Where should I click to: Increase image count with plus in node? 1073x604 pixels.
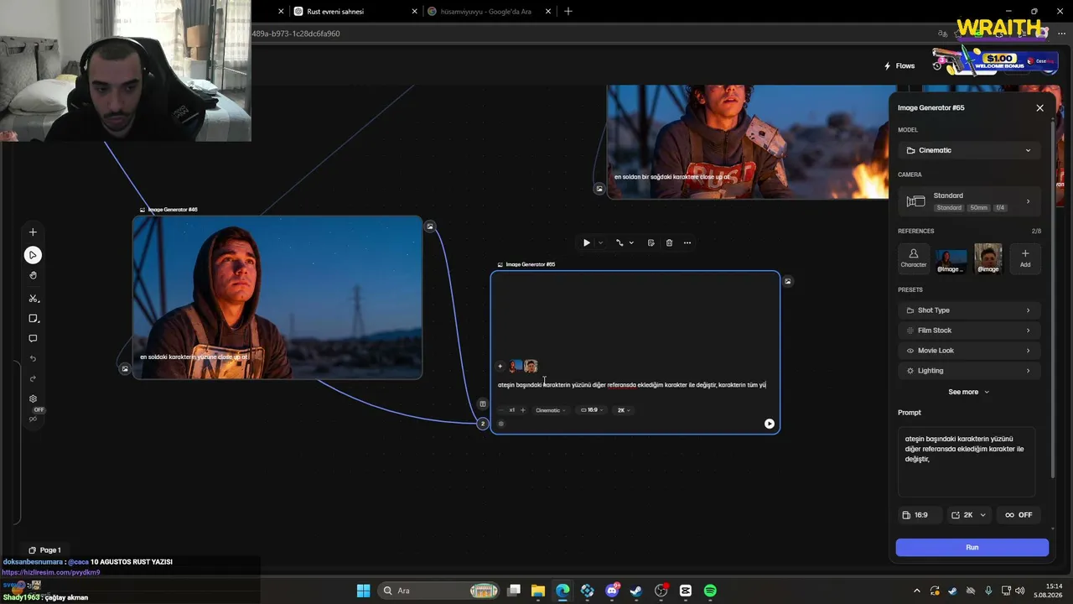pos(523,410)
